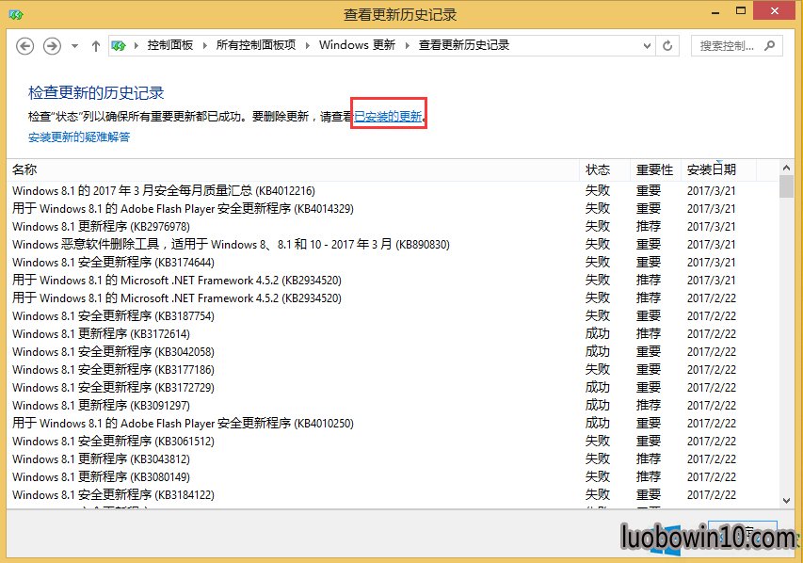This screenshot has width=803, height=563.
Task: Click 成功 status of KB3172614
Action: click(597, 334)
